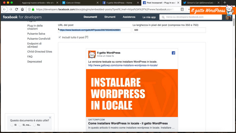Open the Documenti menu
This screenshot has height=133, width=236.
point(90,17)
